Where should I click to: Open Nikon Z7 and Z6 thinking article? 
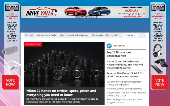tap(125, 65)
